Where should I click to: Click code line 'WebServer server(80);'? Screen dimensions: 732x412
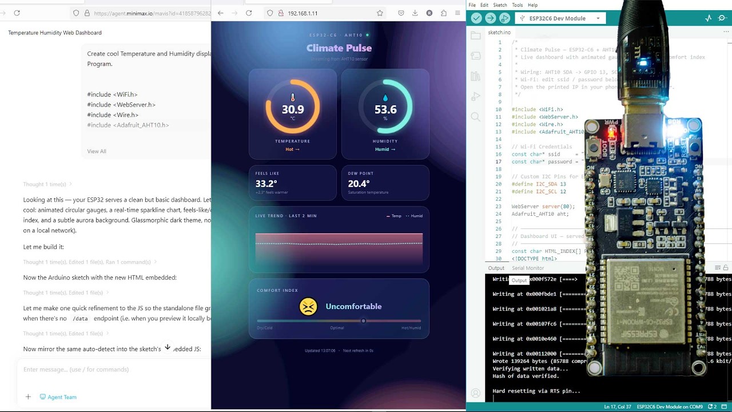click(x=543, y=207)
